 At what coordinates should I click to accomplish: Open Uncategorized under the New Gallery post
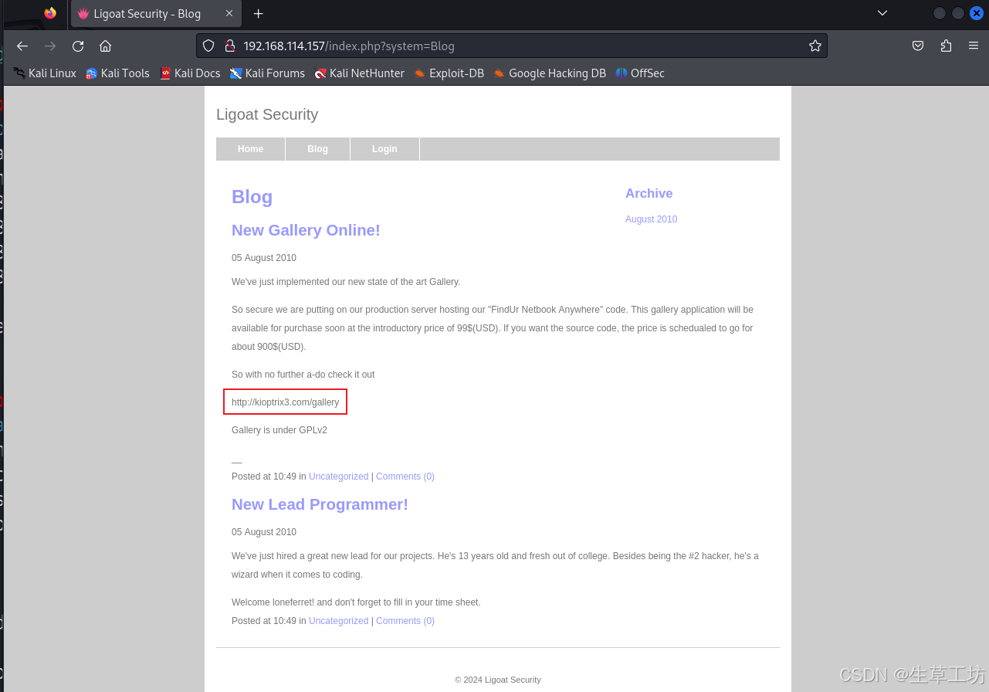[338, 477]
